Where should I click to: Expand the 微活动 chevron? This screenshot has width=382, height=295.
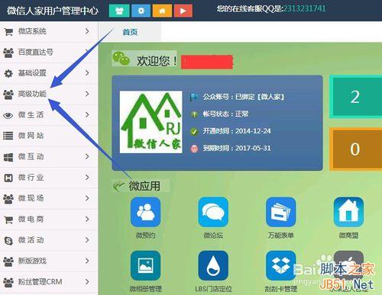point(87,240)
